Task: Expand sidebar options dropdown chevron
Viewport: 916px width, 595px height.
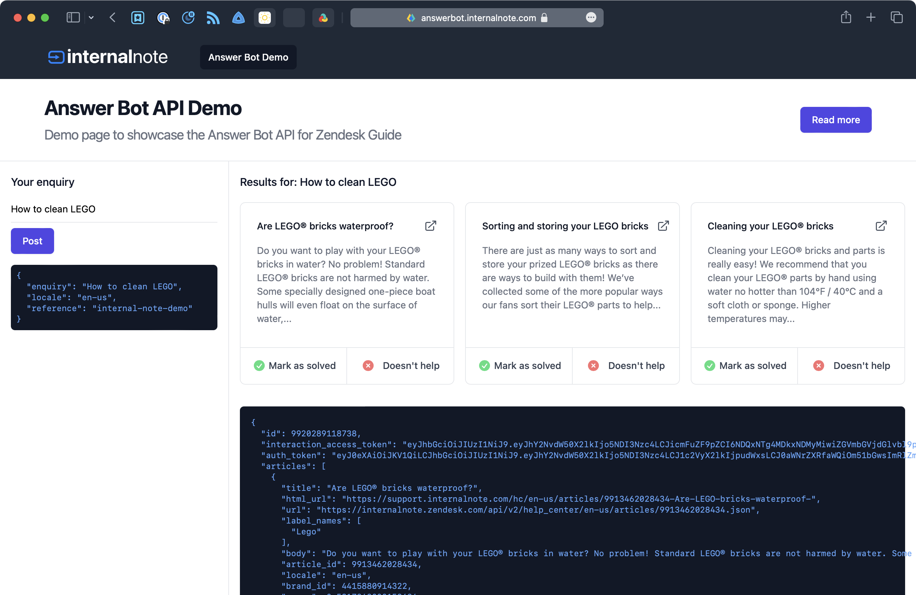Action: 91,17
